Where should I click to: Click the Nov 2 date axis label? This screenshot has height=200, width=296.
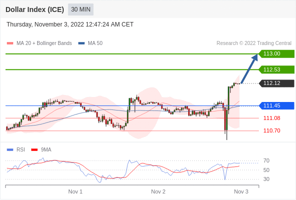(x=158, y=191)
